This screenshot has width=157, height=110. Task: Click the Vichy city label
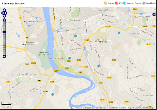click(74, 34)
